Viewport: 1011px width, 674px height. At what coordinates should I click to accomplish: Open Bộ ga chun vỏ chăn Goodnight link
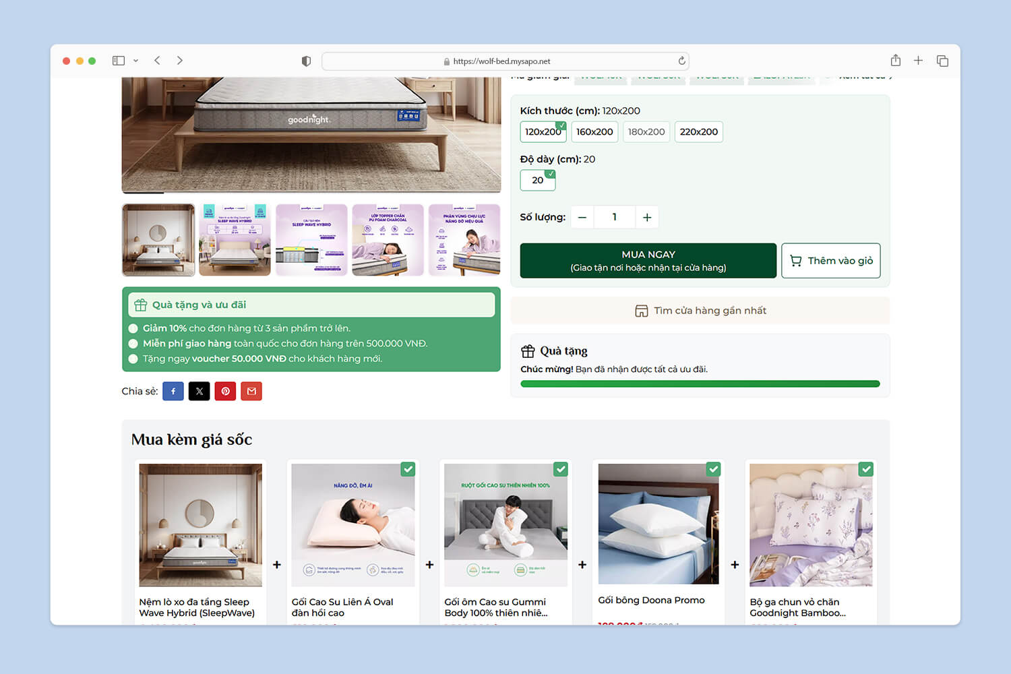click(x=798, y=607)
